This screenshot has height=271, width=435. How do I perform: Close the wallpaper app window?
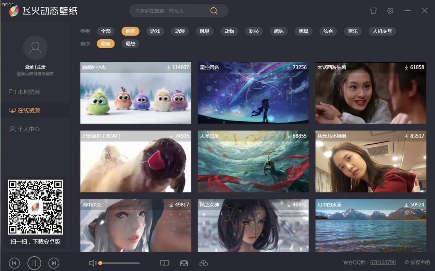pyautogui.click(x=424, y=11)
